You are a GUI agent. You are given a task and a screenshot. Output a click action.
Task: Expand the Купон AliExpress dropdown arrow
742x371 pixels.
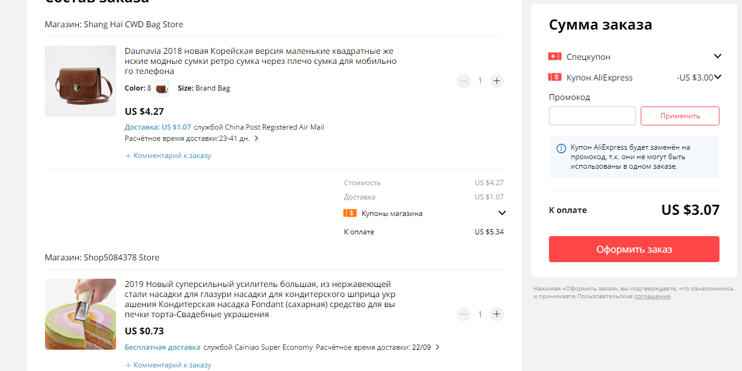coord(718,77)
